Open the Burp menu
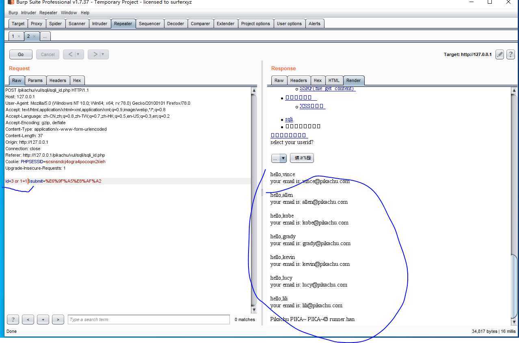The height and width of the screenshot is (343, 519). 13,13
